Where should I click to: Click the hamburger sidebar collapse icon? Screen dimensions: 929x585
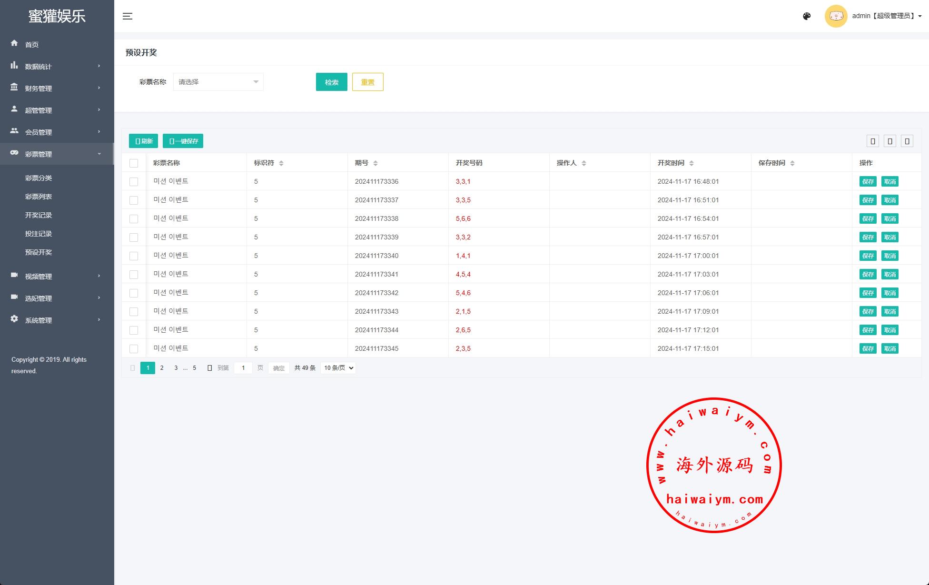point(128,16)
